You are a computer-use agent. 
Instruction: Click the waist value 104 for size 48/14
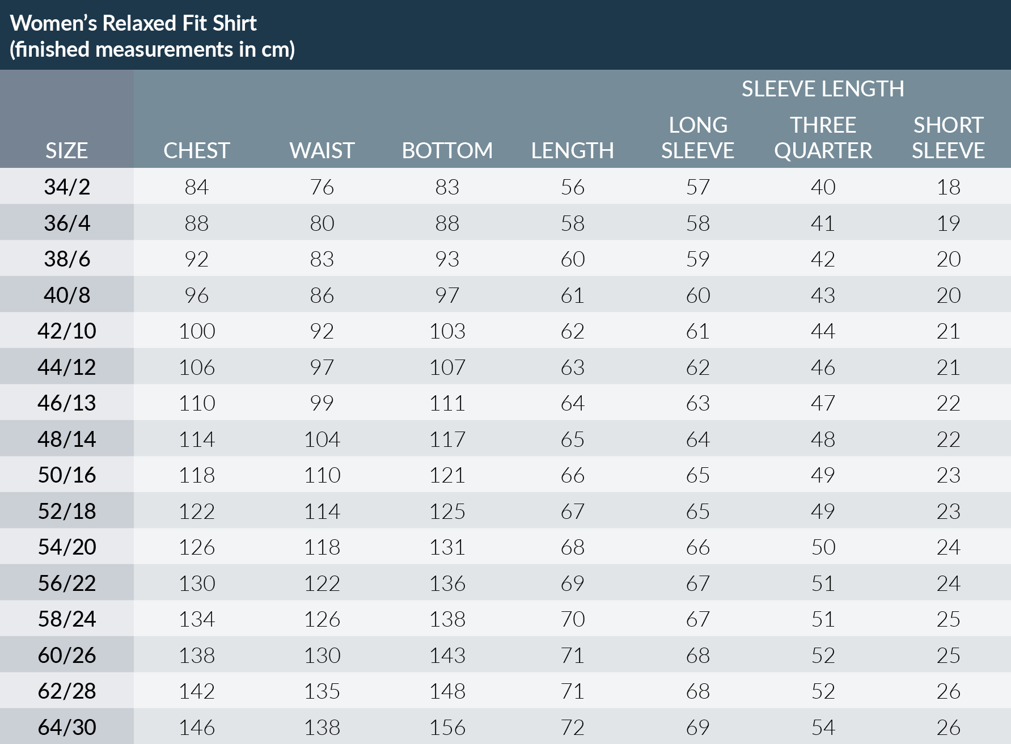pos(322,439)
